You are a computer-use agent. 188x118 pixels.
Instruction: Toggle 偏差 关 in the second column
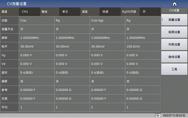[x=72, y=81]
